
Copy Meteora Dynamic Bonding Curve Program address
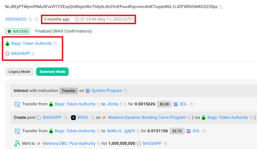coord(189,118)
